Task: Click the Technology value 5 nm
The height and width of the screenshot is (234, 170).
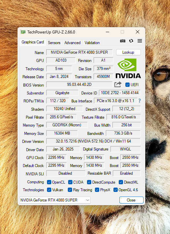Action: click(59, 69)
